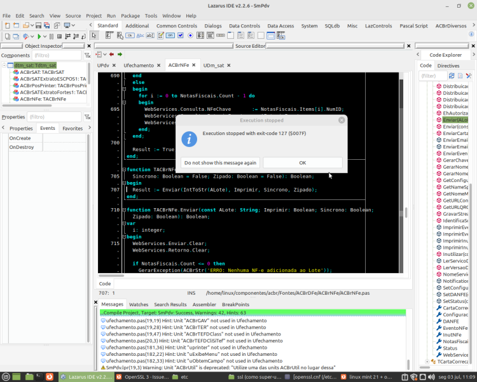Image resolution: width=477 pixels, height=382 pixels.
Task: Select the TScrollBar palette component
Action: [x=221, y=36]
